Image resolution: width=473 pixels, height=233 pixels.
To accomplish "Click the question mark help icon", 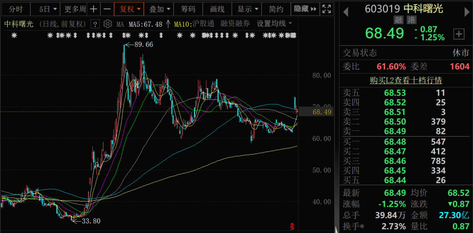I will pyautogui.click(x=94, y=24).
